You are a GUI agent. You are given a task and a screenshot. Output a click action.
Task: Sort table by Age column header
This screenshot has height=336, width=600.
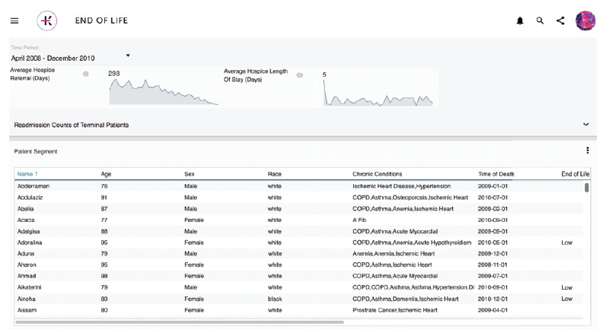coord(106,174)
